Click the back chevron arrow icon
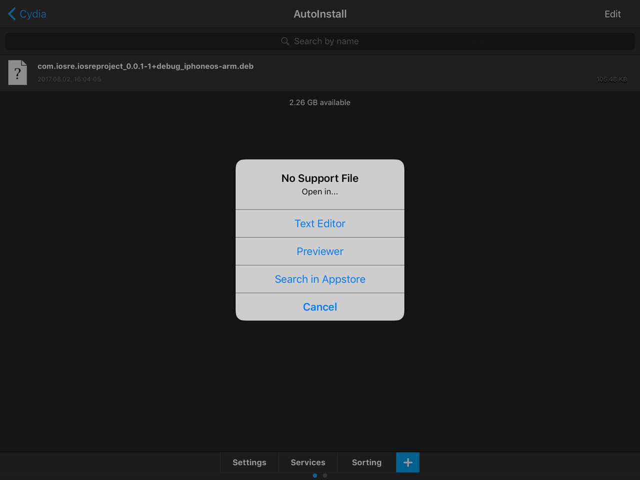 coord(12,14)
